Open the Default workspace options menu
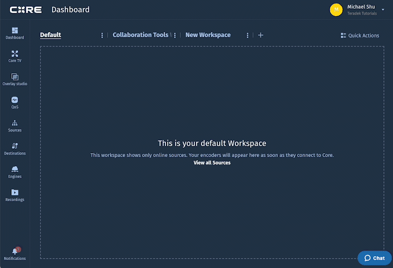This screenshot has width=393, height=268. click(x=102, y=35)
